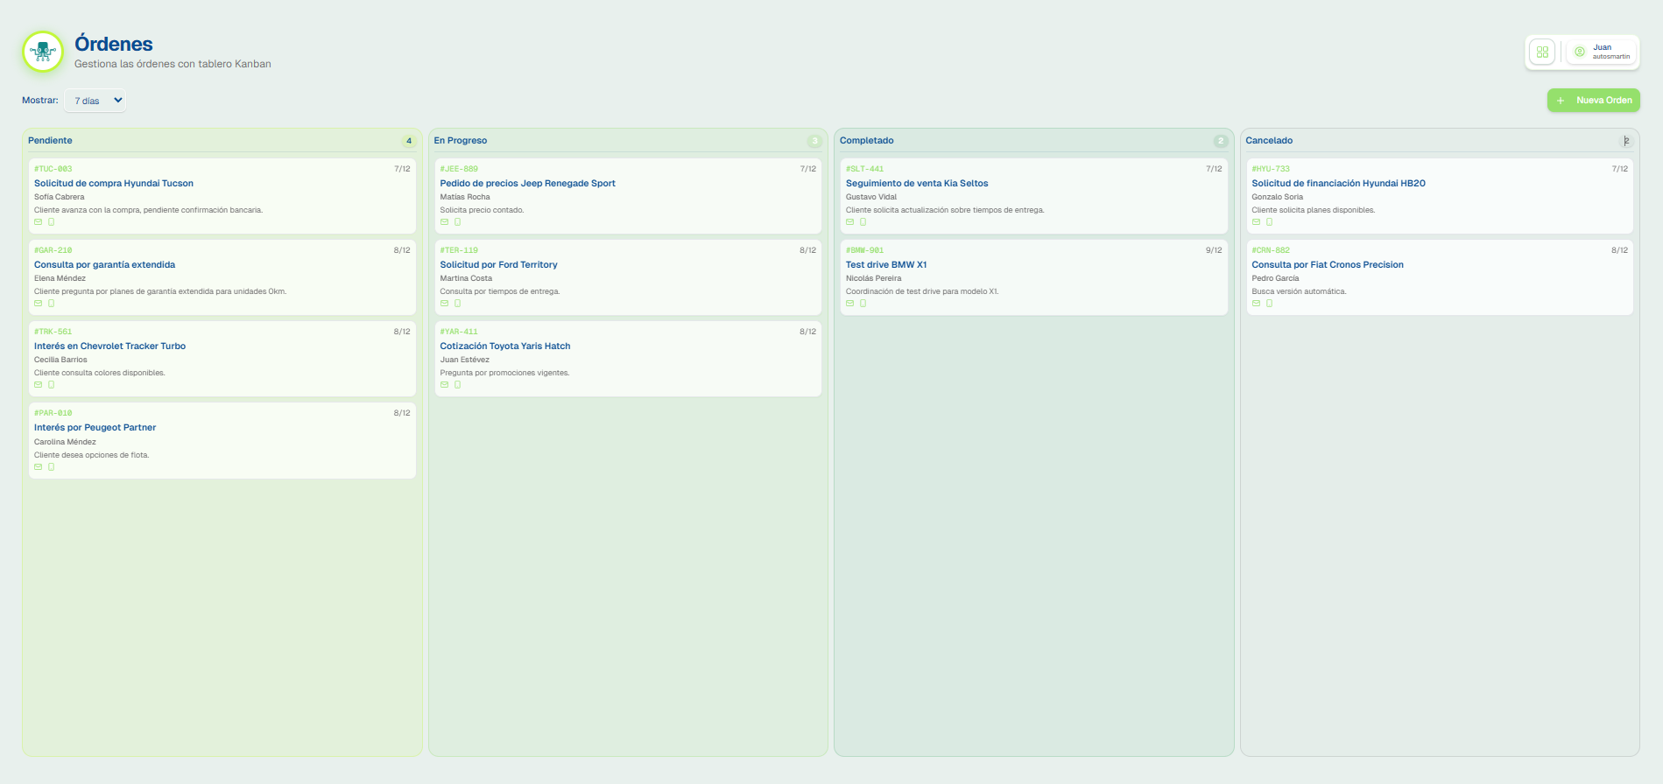Click order ID #HYU-733
Image resolution: width=1663 pixels, height=784 pixels.
pos(1271,169)
